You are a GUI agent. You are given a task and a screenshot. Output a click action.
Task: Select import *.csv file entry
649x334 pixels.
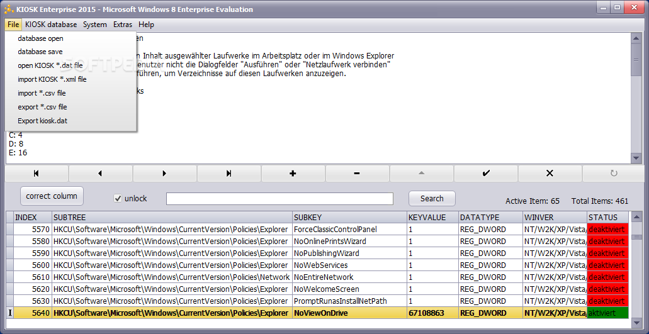[x=71, y=93]
